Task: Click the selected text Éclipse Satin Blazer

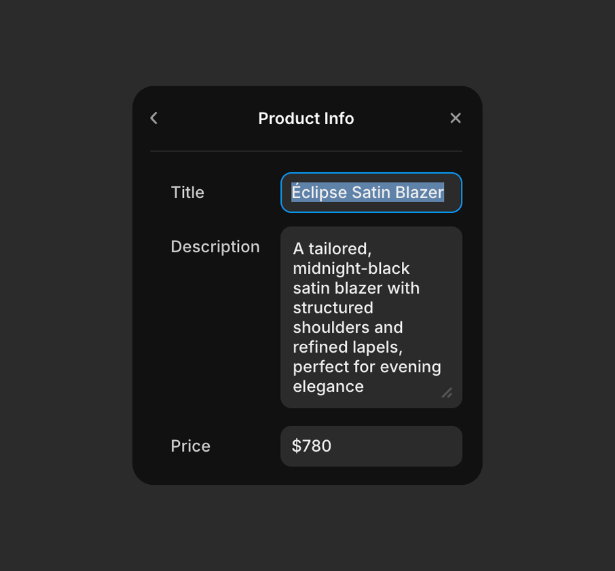Action: [367, 193]
